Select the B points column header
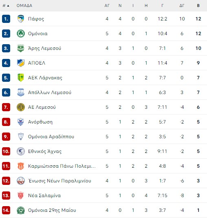Screen dimensions: 207x218 198,6
